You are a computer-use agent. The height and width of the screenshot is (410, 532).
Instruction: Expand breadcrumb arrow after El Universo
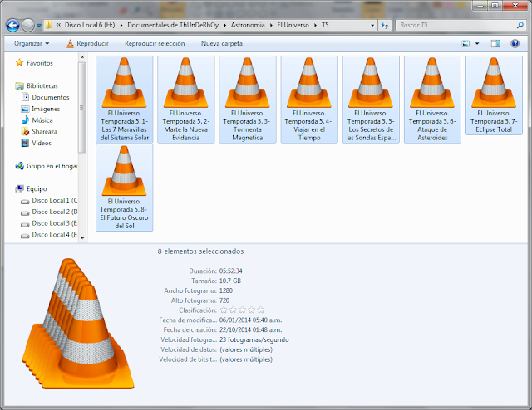coord(316,25)
